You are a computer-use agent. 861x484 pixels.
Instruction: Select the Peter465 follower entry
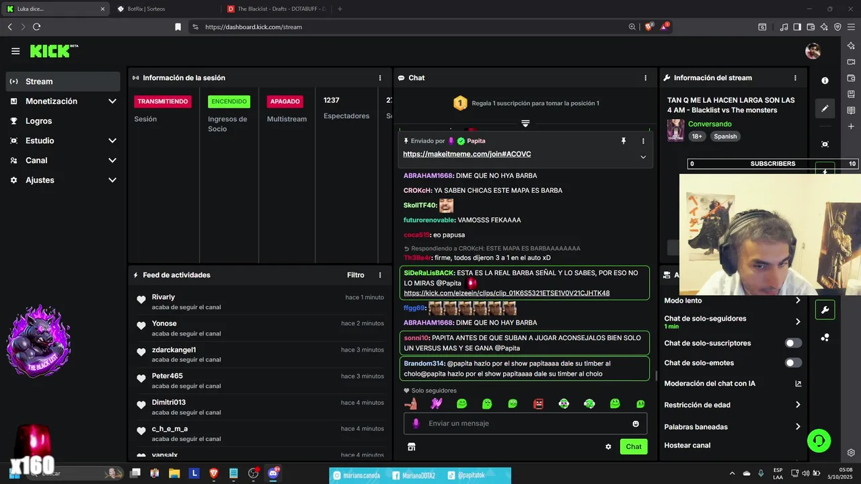[260, 380]
